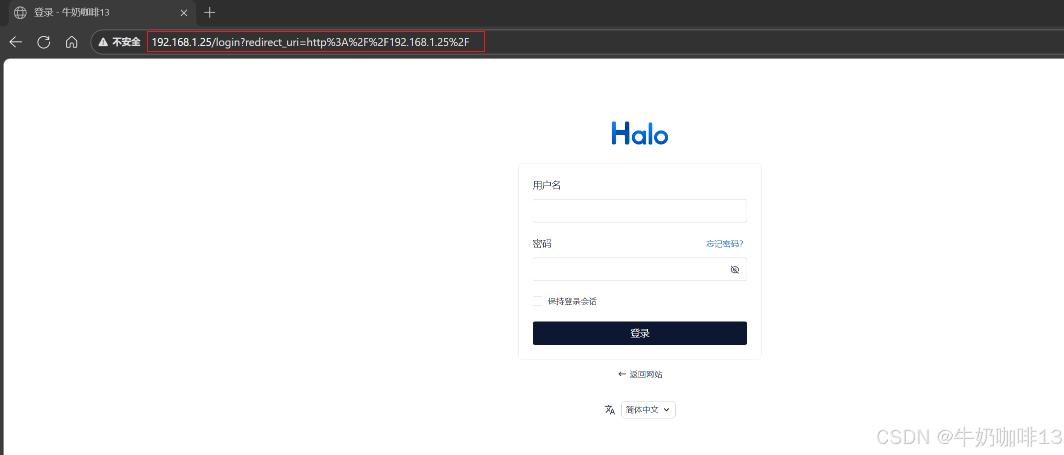Select the 登录 - 牛奶咖啡13 browser tab

pyautogui.click(x=102, y=12)
